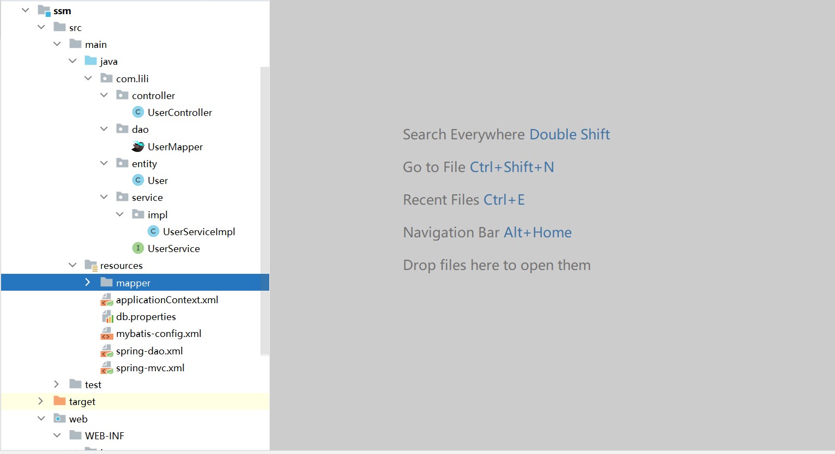Click the UserServiceImpl class icon
Image resolution: width=835 pixels, height=454 pixels.
point(154,231)
